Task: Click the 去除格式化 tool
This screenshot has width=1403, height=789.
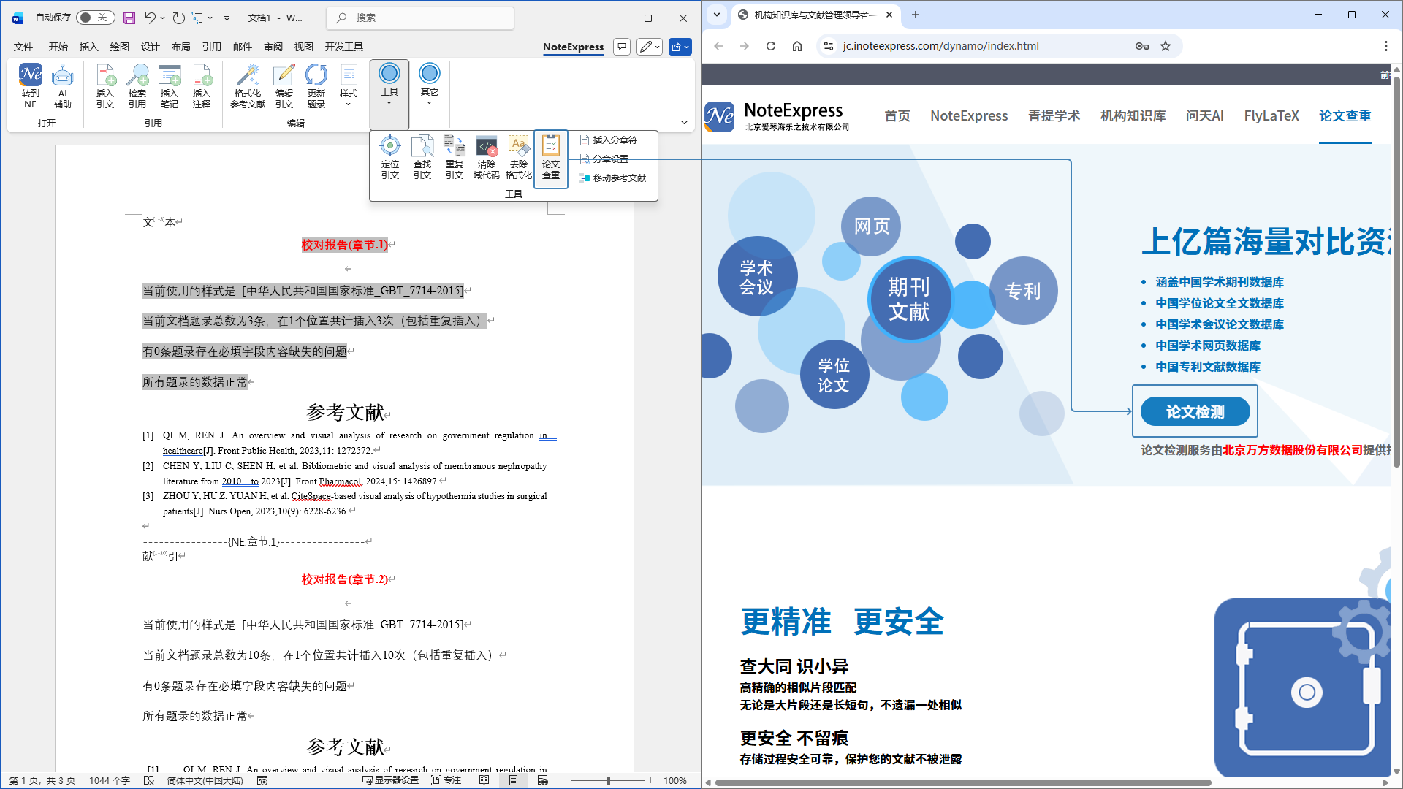Action: (x=519, y=157)
